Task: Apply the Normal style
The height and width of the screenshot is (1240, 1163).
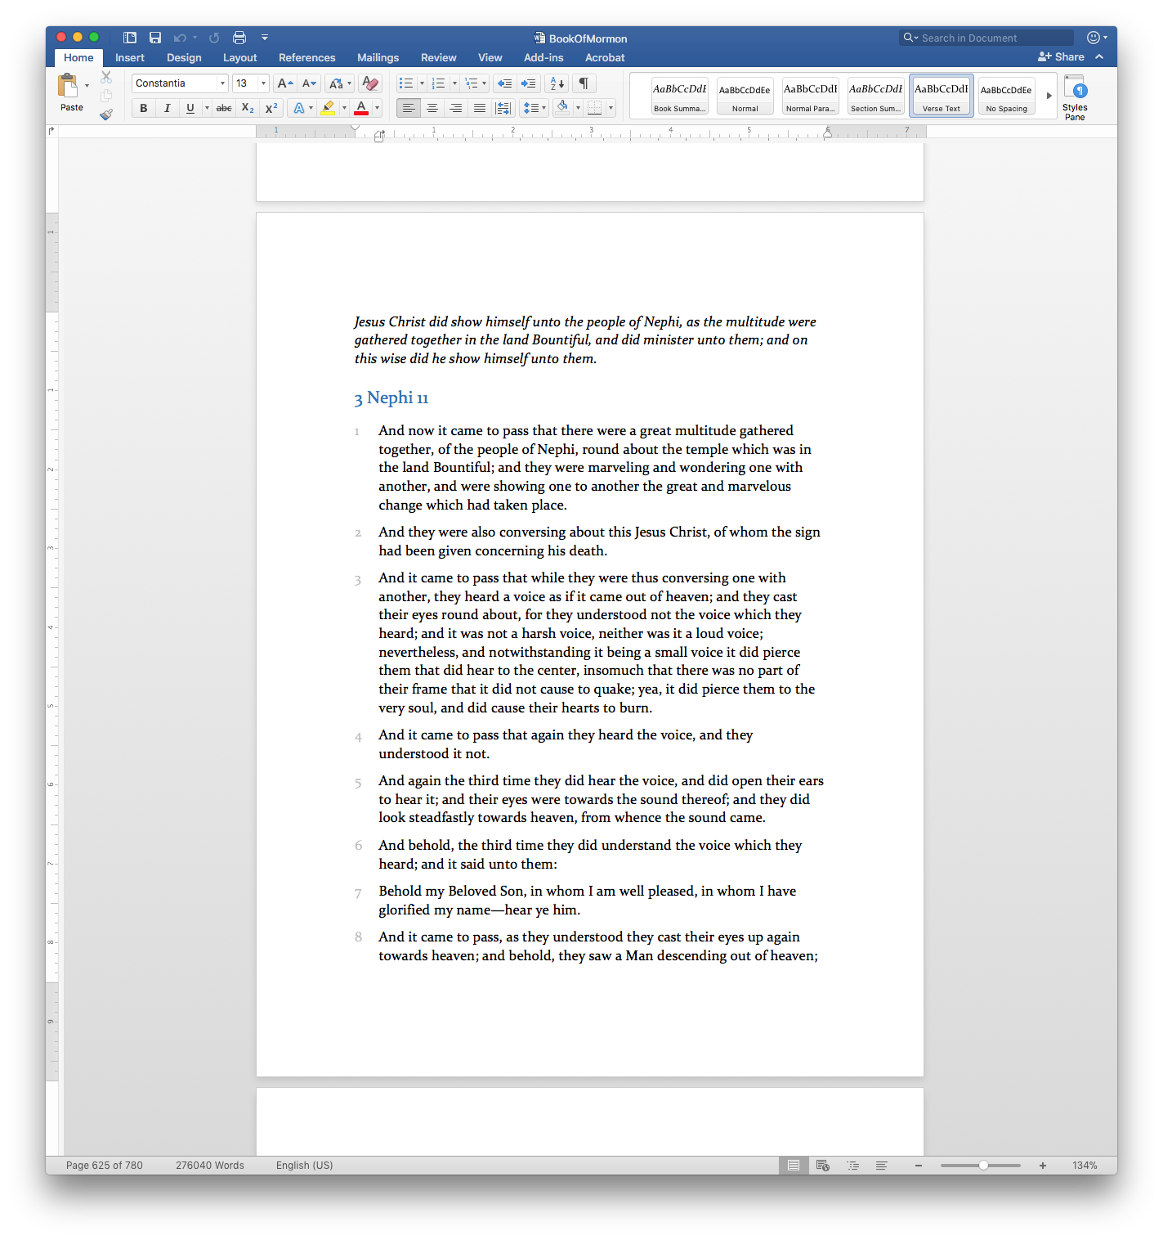Action: coord(745,97)
